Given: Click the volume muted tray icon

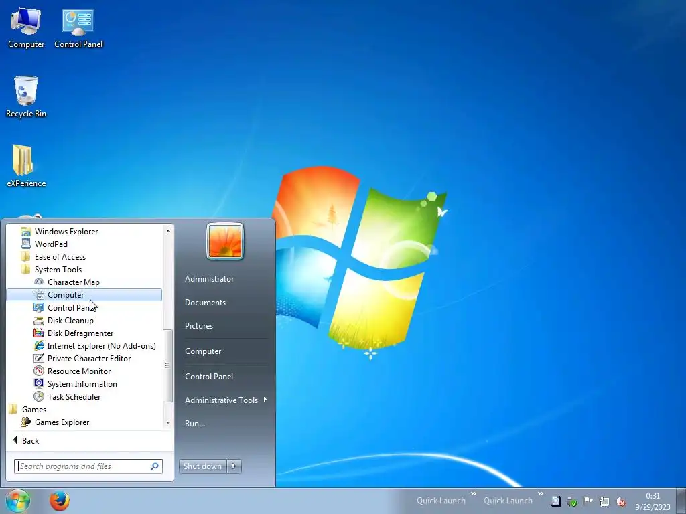Looking at the screenshot, I should click(620, 501).
